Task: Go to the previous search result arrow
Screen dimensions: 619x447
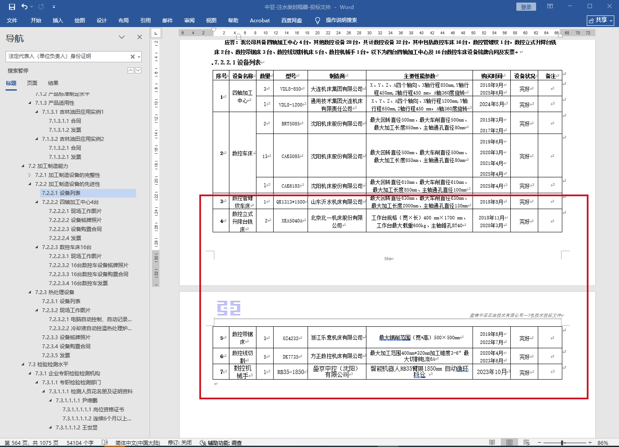Action: pyautogui.click(x=131, y=70)
